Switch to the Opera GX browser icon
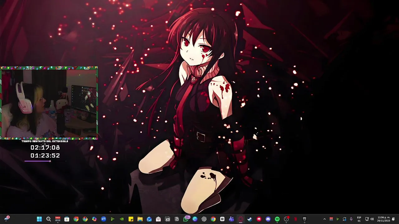 (x=240, y=219)
